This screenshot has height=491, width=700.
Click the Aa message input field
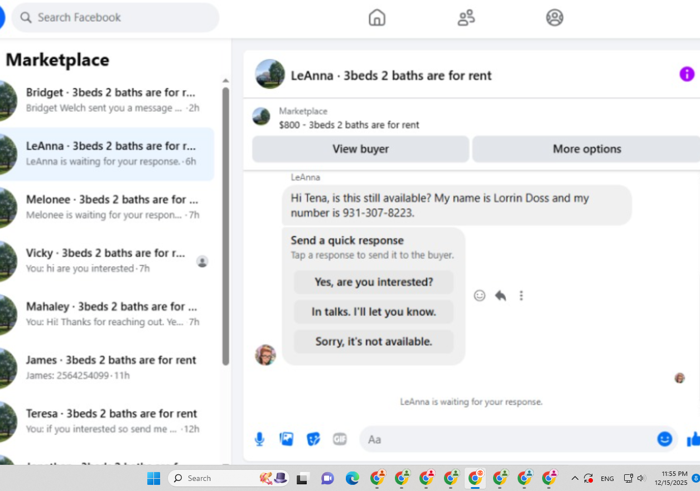coord(519,439)
